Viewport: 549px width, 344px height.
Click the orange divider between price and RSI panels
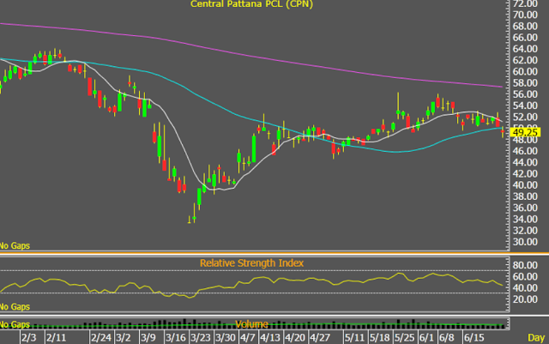click(274, 253)
